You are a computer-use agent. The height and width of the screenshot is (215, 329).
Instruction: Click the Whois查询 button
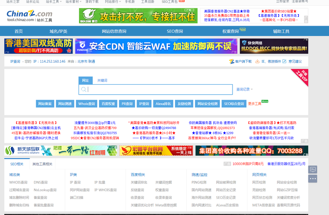[87, 104]
